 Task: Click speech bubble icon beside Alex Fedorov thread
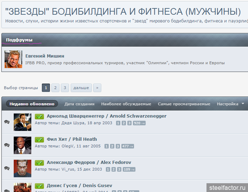click(7, 168)
